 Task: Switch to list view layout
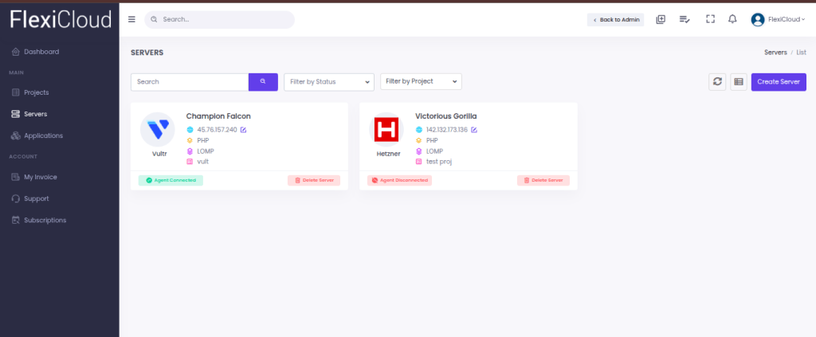point(739,81)
